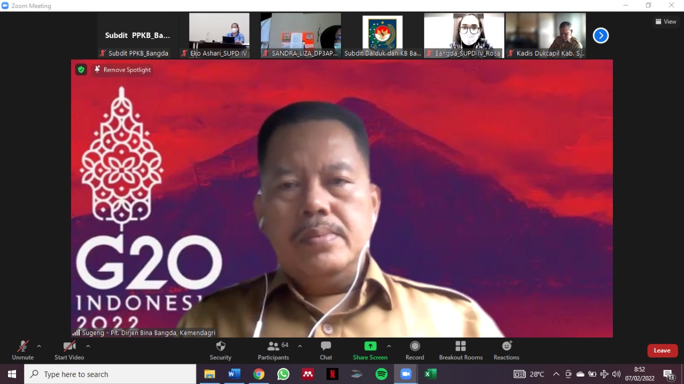
Task: Open the View layout menu
Action: [x=666, y=21]
